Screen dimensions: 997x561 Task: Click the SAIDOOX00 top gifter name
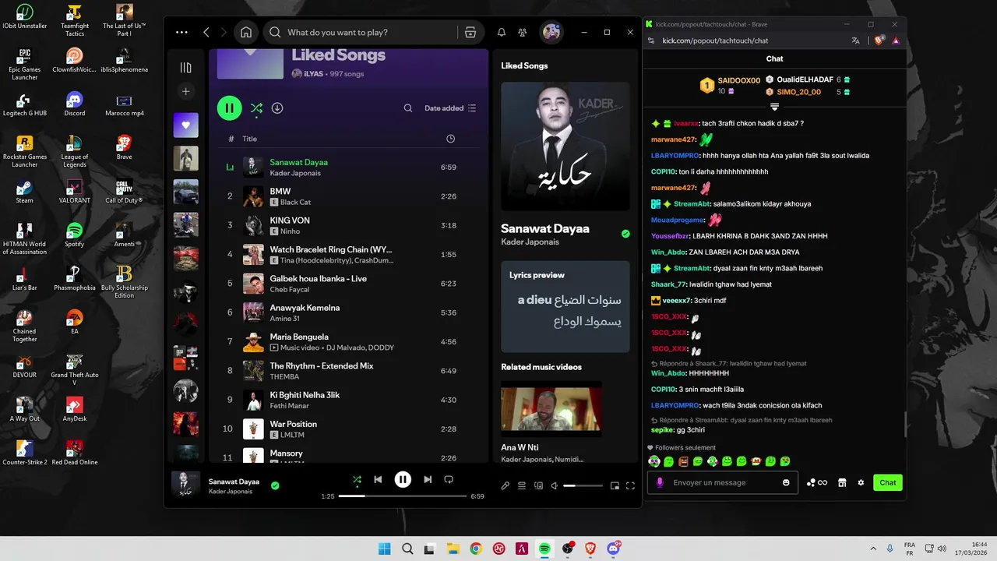point(738,80)
